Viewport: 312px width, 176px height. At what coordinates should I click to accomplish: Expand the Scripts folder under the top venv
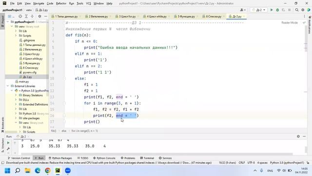(x=16, y=36)
